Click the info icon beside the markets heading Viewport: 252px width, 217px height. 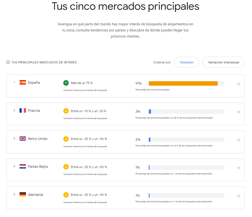[8, 62]
